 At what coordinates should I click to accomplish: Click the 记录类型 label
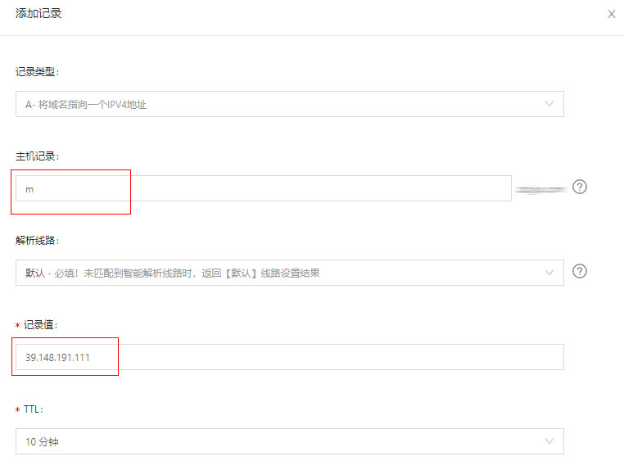pyautogui.click(x=38, y=71)
